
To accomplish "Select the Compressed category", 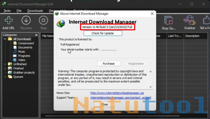I will [26, 43].
